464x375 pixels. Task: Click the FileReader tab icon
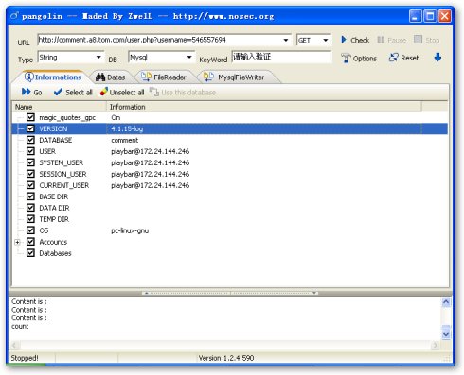point(146,77)
